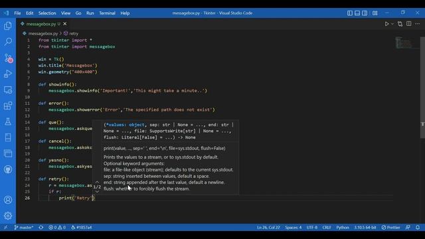Image resolution: width=425 pixels, height=239 pixels.
Task: Click 'def error():' on line 11
Action: click(53, 104)
